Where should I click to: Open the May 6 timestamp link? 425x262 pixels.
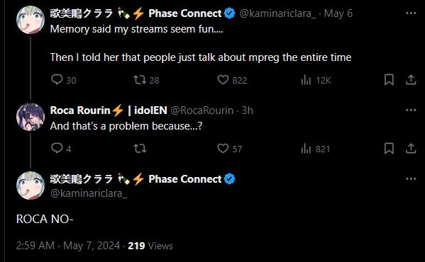338,13
